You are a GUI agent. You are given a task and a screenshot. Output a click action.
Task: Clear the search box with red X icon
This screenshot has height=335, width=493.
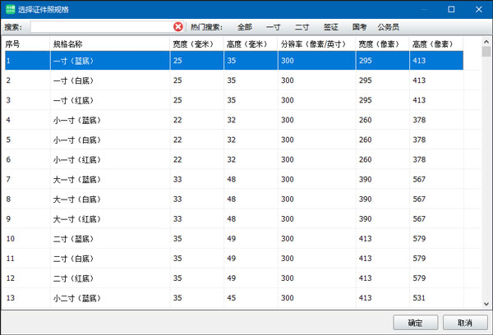178,27
